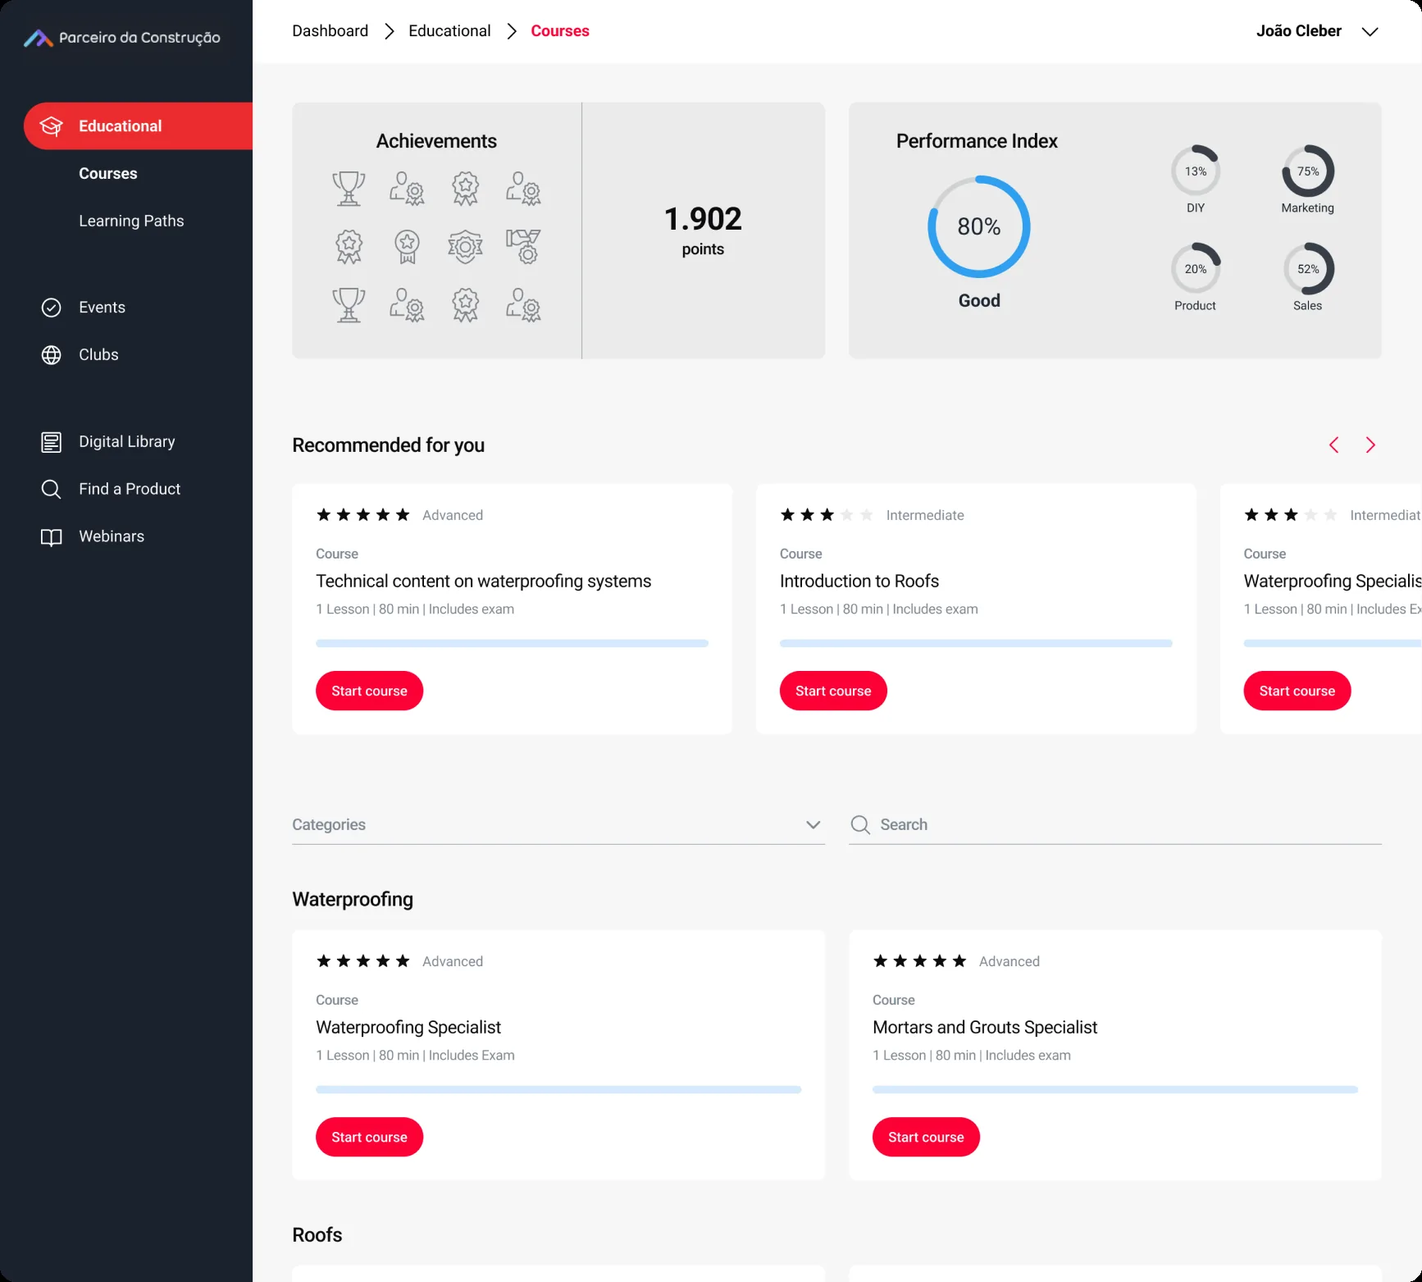The width and height of the screenshot is (1422, 1282).
Task: Click the Digital Library icon
Action: tap(51, 442)
